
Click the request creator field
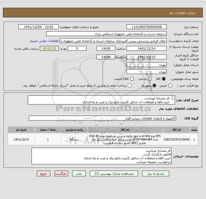(x=113, y=41)
